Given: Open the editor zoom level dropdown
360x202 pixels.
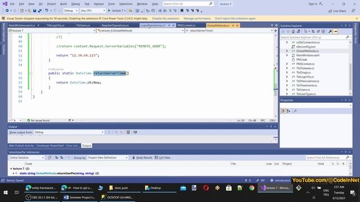Looking at the screenshot, I should [15, 120].
